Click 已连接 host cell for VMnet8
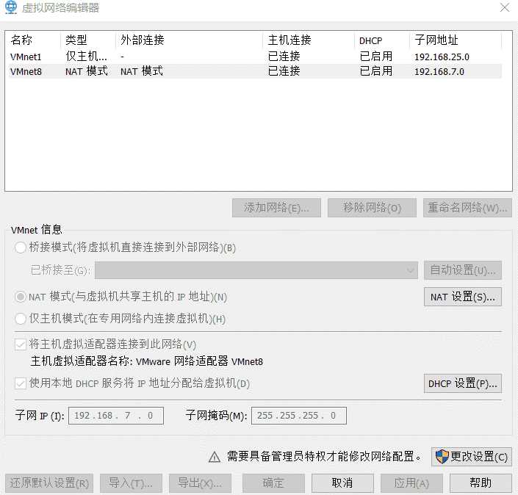Viewport: 518px width, 495px height. [x=284, y=71]
